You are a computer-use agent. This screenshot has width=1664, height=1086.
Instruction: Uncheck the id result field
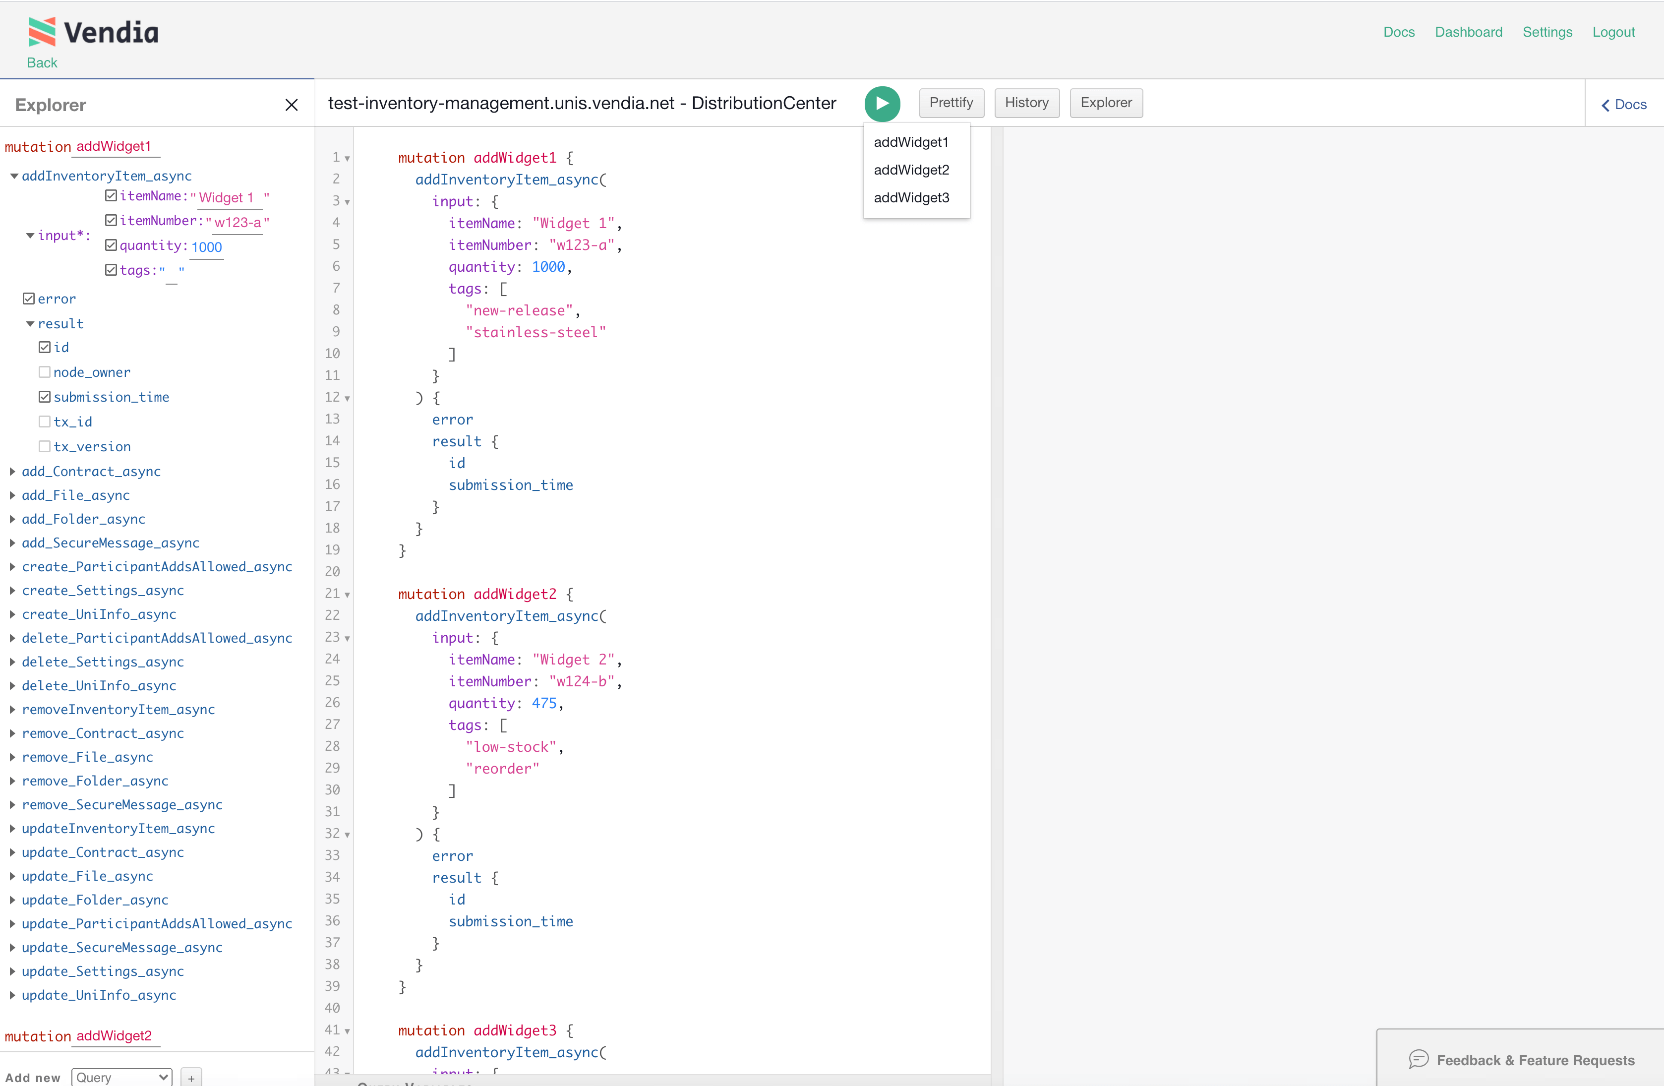[x=45, y=347]
